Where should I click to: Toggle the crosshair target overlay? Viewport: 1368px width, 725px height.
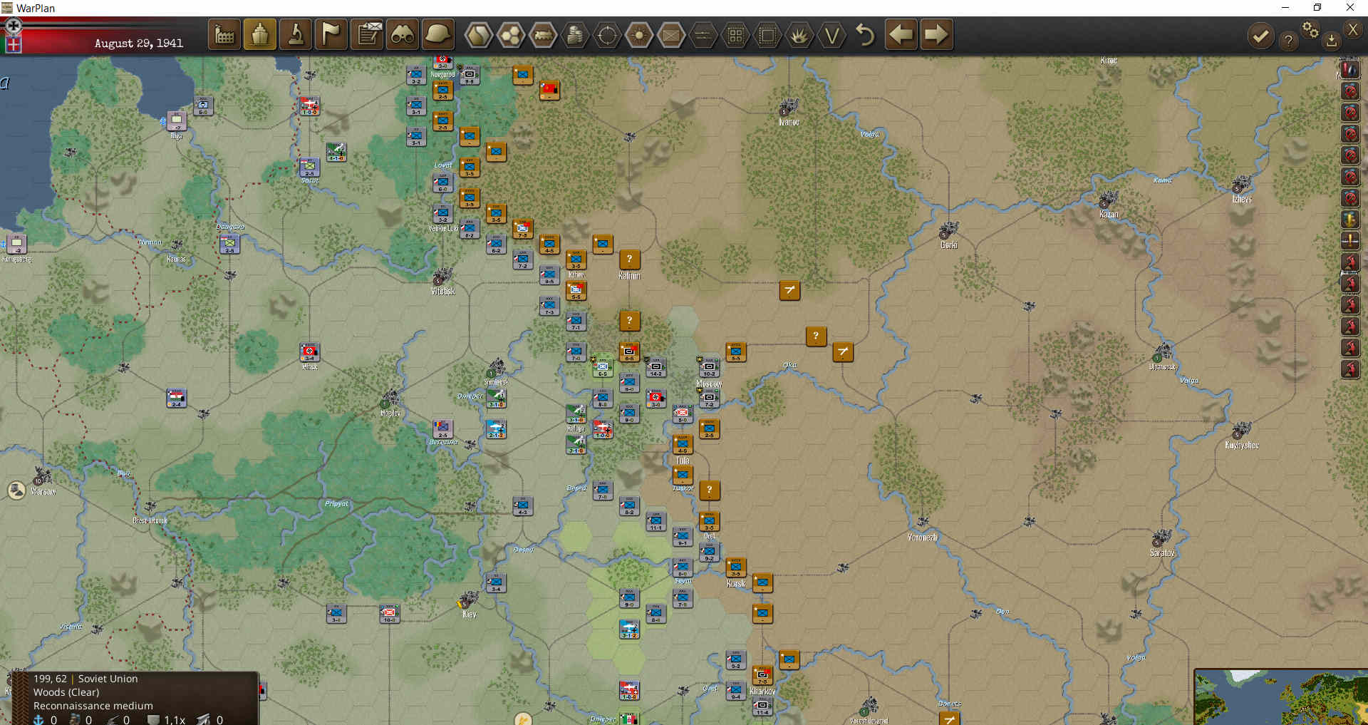[607, 35]
